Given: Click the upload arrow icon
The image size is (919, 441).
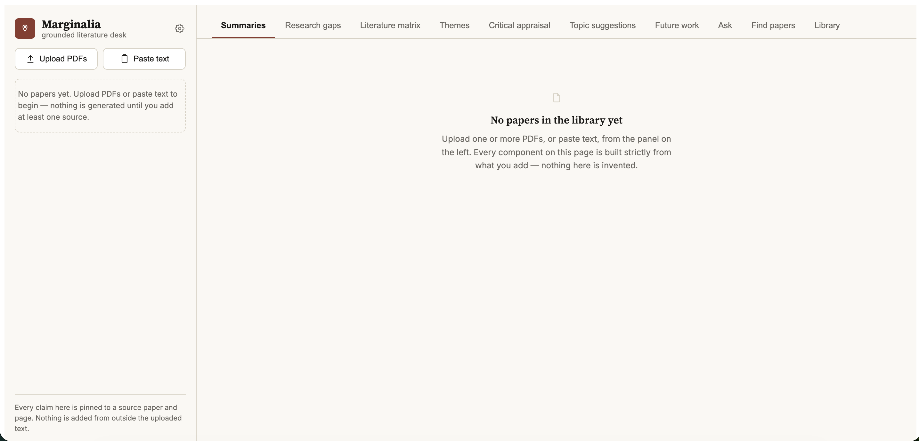Looking at the screenshot, I should [x=30, y=59].
